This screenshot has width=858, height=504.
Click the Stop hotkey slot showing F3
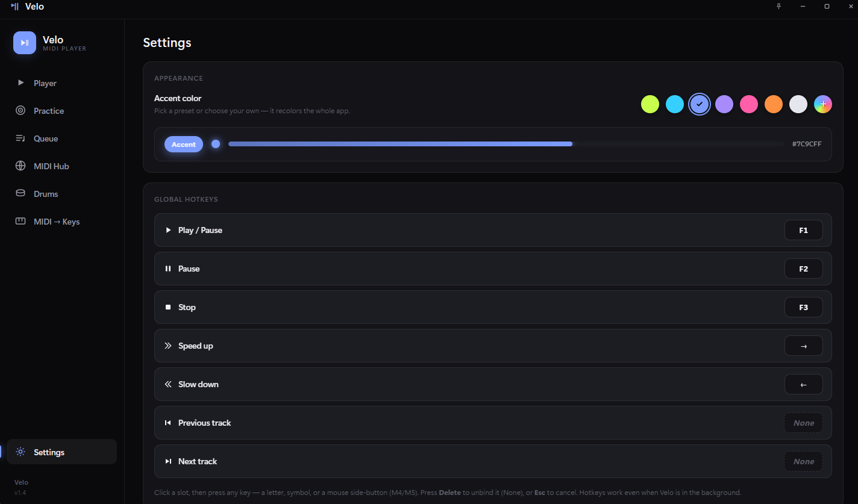pyautogui.click(x=804, y=307)
